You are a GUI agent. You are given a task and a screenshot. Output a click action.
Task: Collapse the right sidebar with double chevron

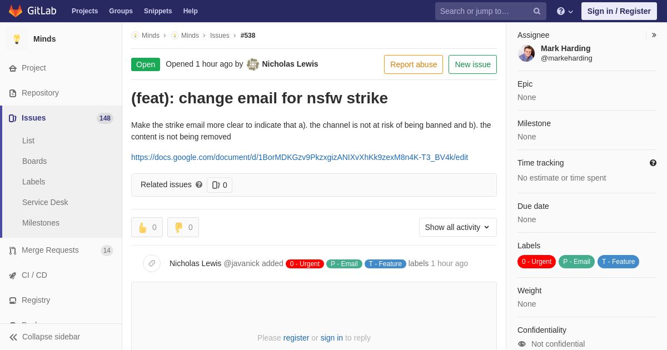654,35
